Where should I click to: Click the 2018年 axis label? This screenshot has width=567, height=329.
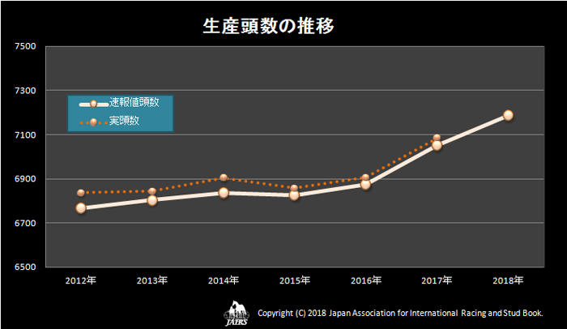(508, 280)
